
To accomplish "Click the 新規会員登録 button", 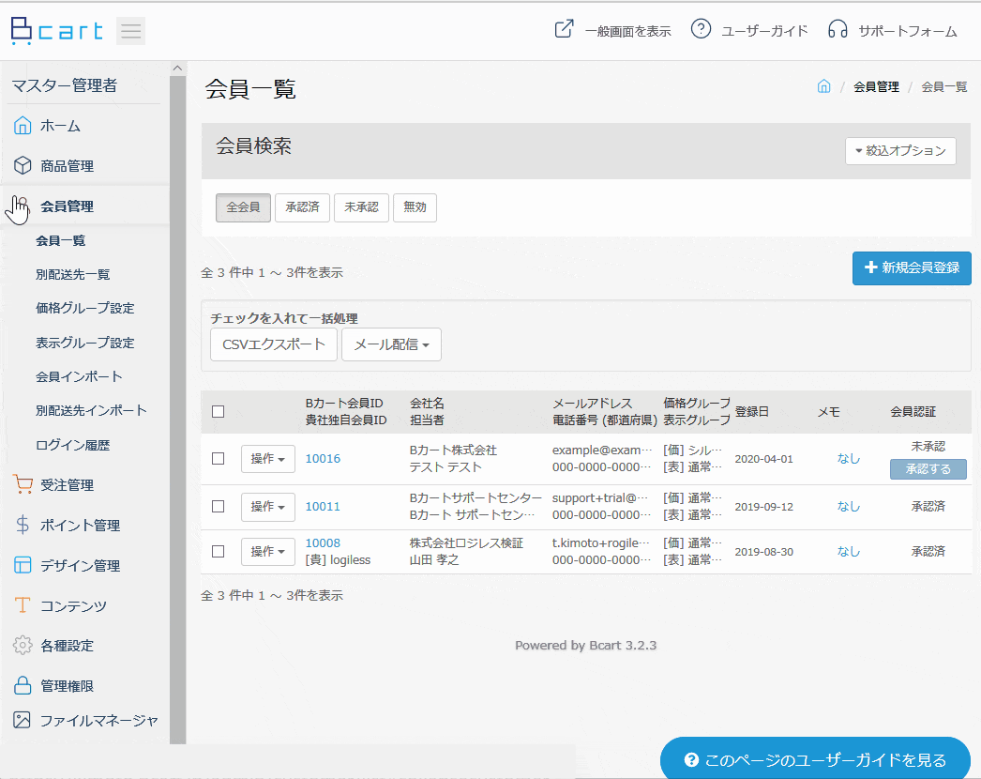I will (x=912, y=268).
